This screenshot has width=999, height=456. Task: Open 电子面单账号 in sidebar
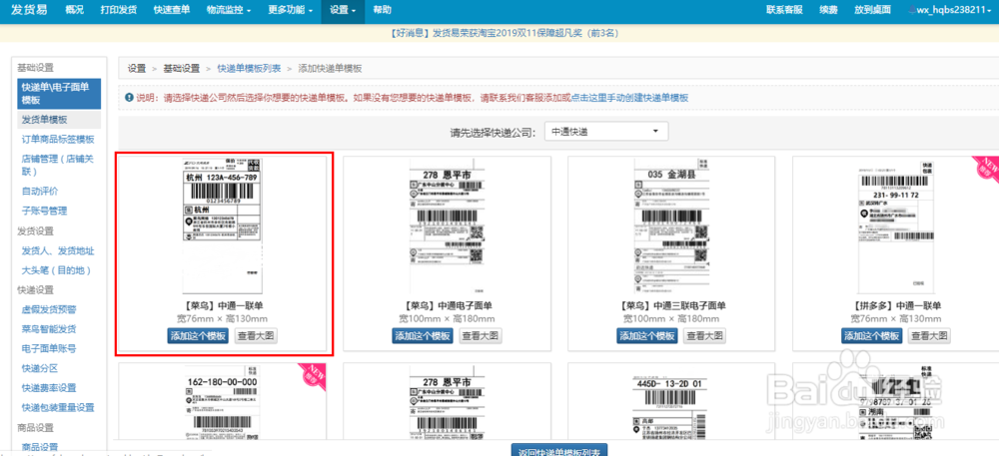tap(49, 348)
